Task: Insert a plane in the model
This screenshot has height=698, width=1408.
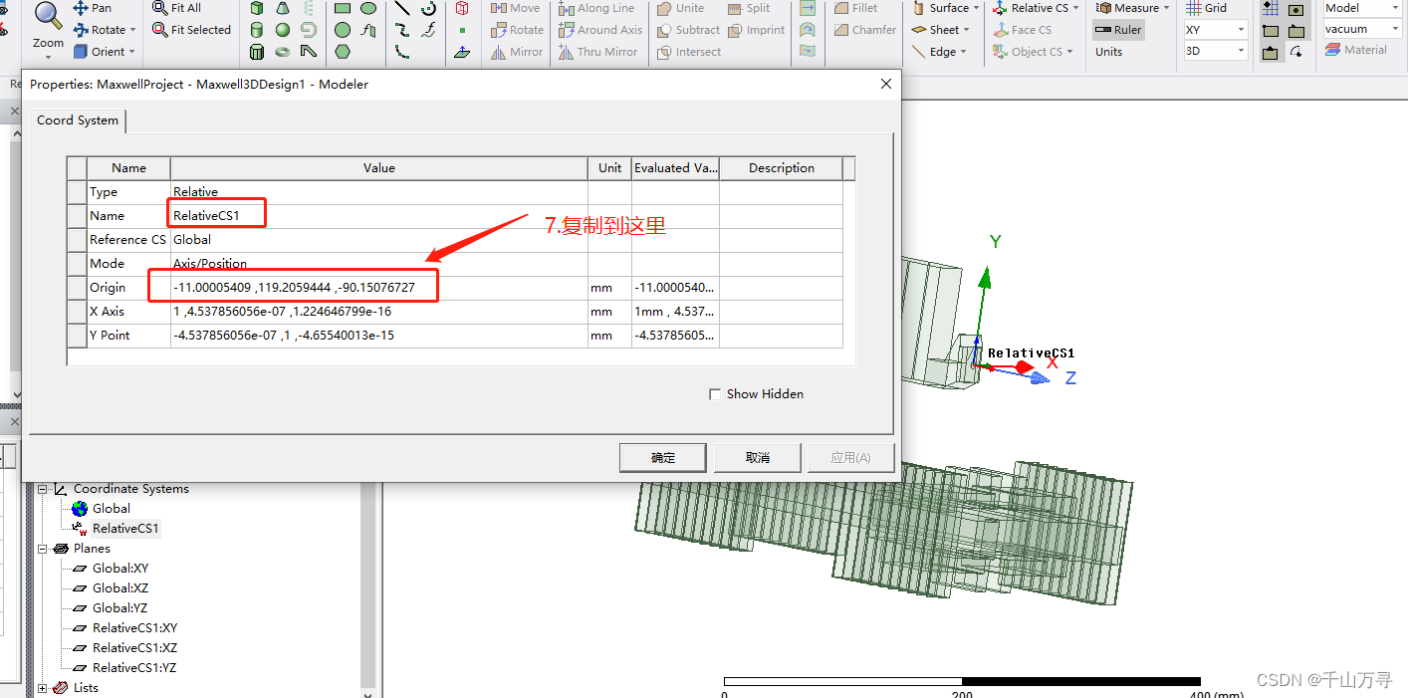Action: (462, 52)
